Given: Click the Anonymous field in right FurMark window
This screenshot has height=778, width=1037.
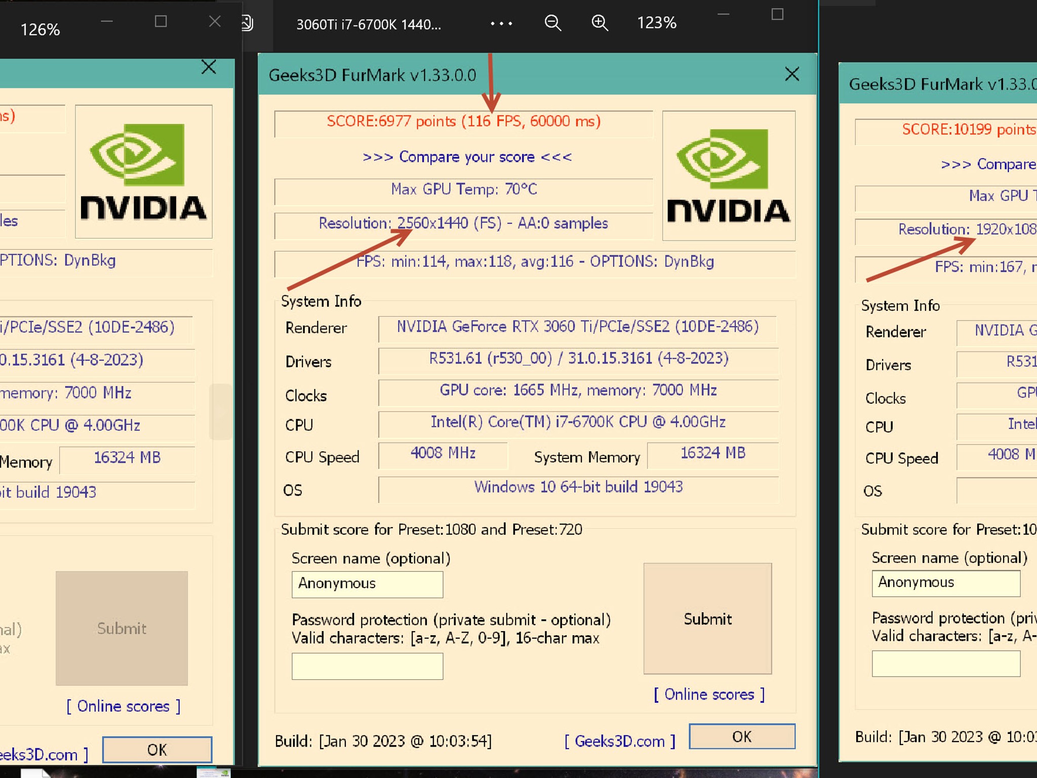Looking at the screenshot, I should (946, 583).
